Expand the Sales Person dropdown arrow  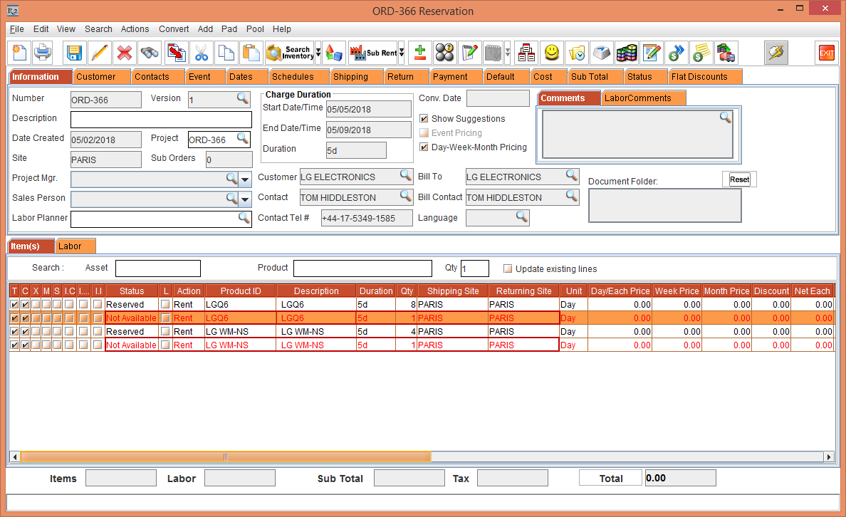point(245,199)
